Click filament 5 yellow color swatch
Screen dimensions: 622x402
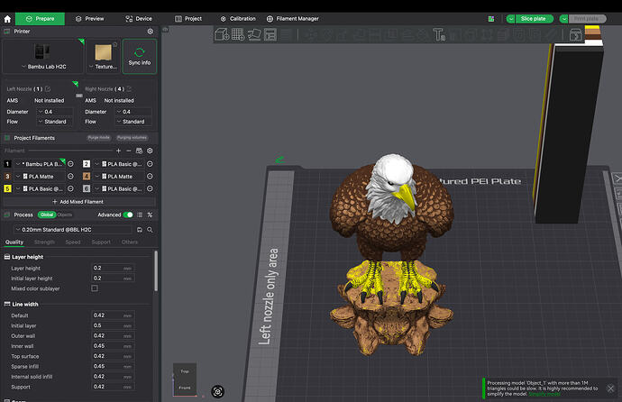click(7, 188)
